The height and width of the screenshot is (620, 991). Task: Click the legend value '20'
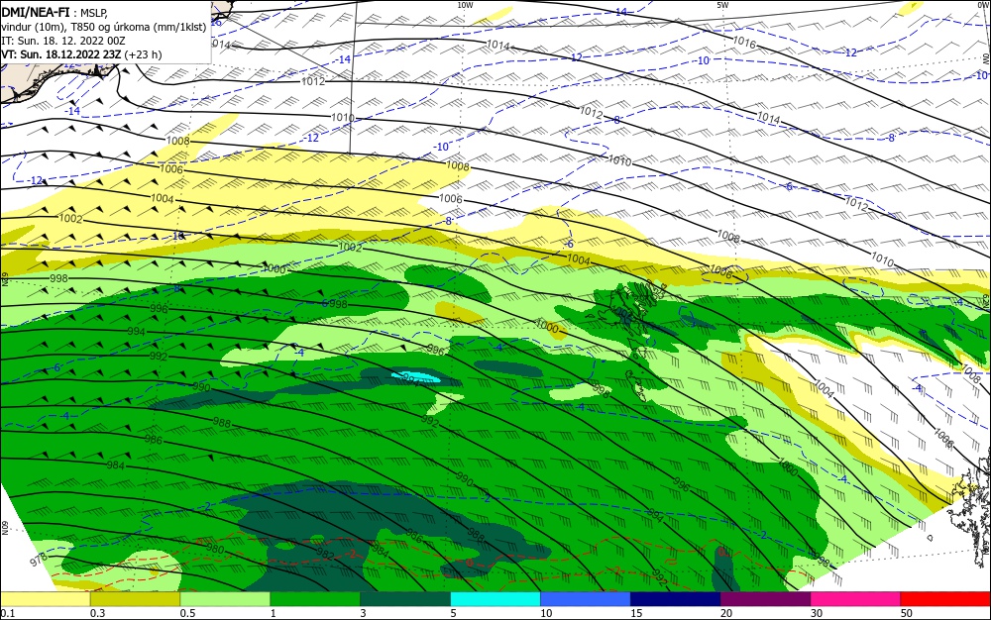tap(726, 613)
